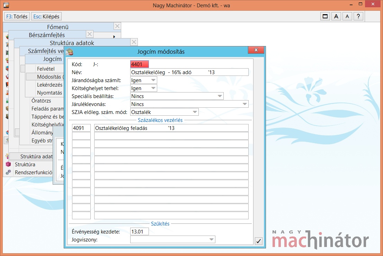Click the Esc: Kilépés button
Screen dimensions: 383x256
(46, 16)
